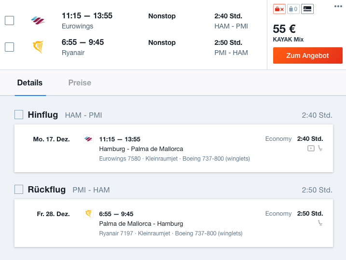The height and width of the screenshot is (260, 346).
Task: Click the Ryanair logo in the Rückflug details
Action: point(88,214)
